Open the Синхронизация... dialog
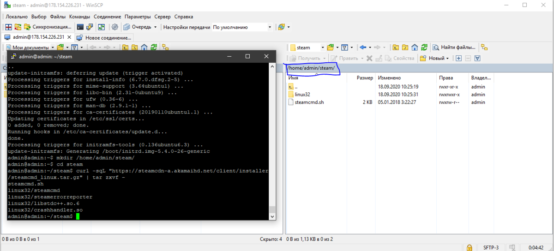554x251 pixels. [x=48, y=27]
